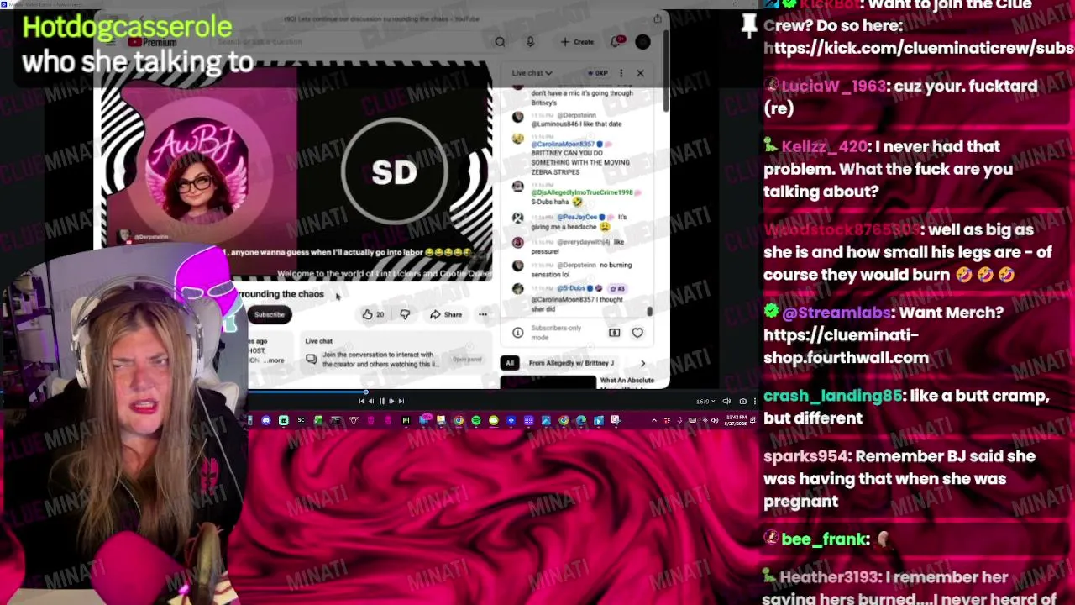Click username LuciaW_1963 in chat
Viewport: 1075px width, 605px height.
tap(832, 86)
